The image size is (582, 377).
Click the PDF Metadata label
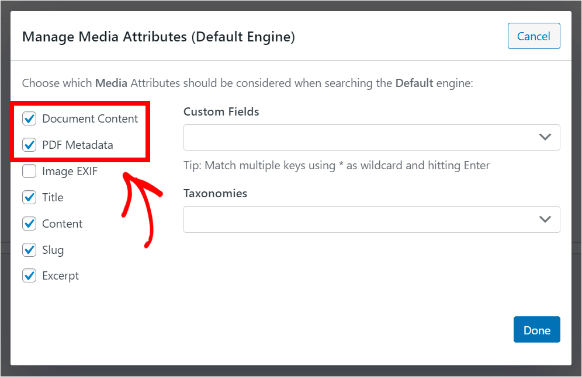(x=78, y=145)
